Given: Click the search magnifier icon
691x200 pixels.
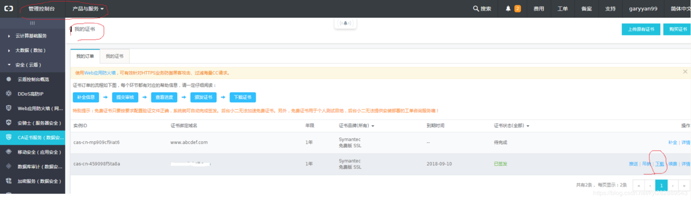Looking at the screenshot, I should coord(475,9).
